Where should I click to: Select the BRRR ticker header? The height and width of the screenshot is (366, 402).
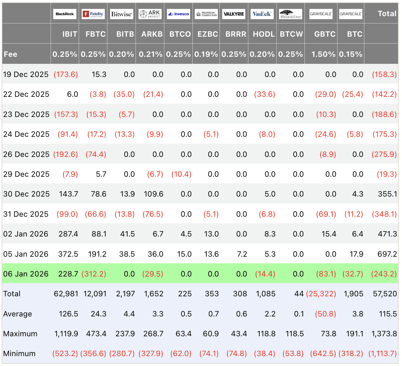tap(236, 34)
